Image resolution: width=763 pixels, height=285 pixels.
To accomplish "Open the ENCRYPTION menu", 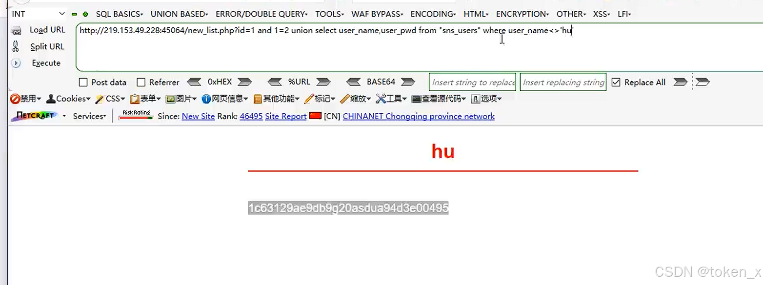I will pyautogui.click(x=522, y=14).
